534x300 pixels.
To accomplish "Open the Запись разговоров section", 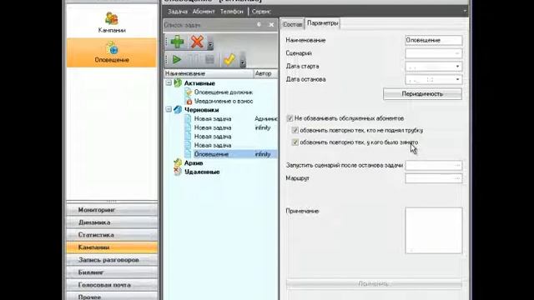I will [x=112, y=260].
